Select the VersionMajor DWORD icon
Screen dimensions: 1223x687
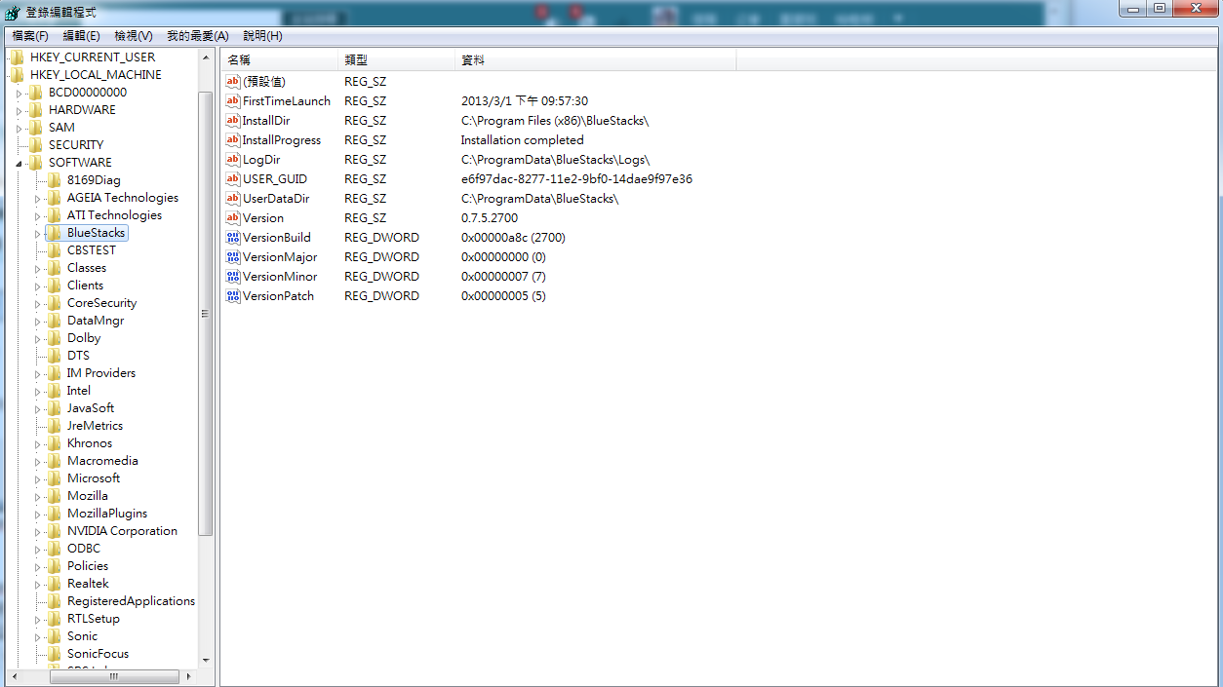[x=233, y=257]
